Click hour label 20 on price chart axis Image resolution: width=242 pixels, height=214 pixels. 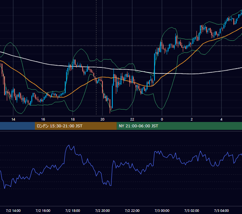(x=102, y=119)
